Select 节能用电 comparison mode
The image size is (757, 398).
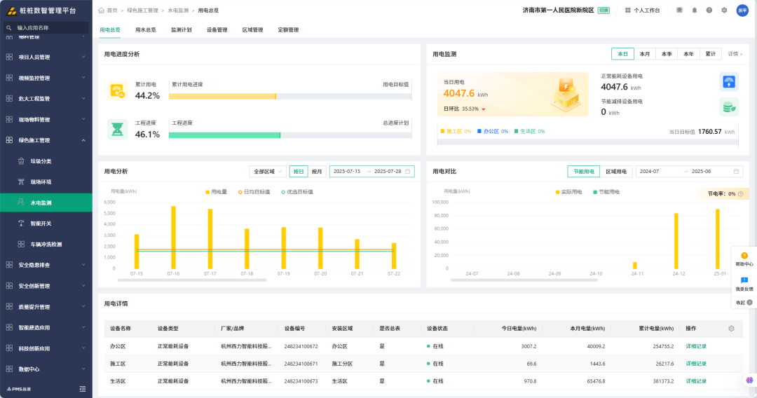coord(584,171)
